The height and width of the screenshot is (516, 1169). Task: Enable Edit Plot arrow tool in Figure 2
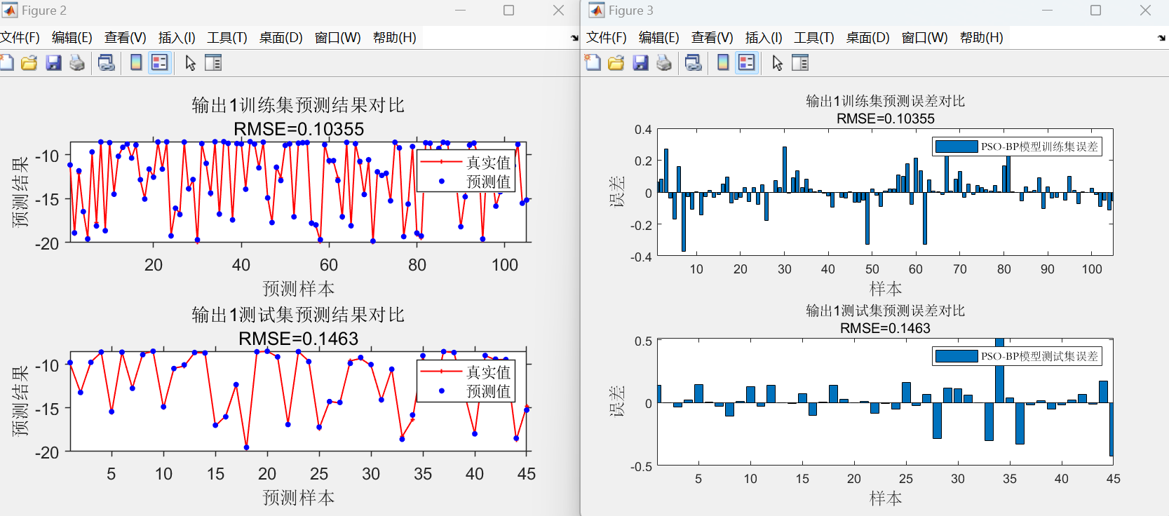190,63
